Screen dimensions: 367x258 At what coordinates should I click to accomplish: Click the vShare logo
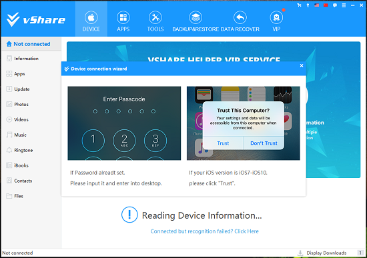36,19
